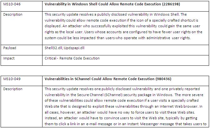Click the first Description label cell
Screen dimensions: 210x128
pos(22,28)
